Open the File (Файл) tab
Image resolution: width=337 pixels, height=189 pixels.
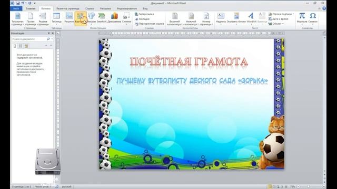click(16, 8)
